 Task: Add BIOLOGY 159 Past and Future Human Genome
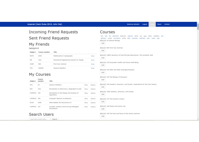[103, 116]
